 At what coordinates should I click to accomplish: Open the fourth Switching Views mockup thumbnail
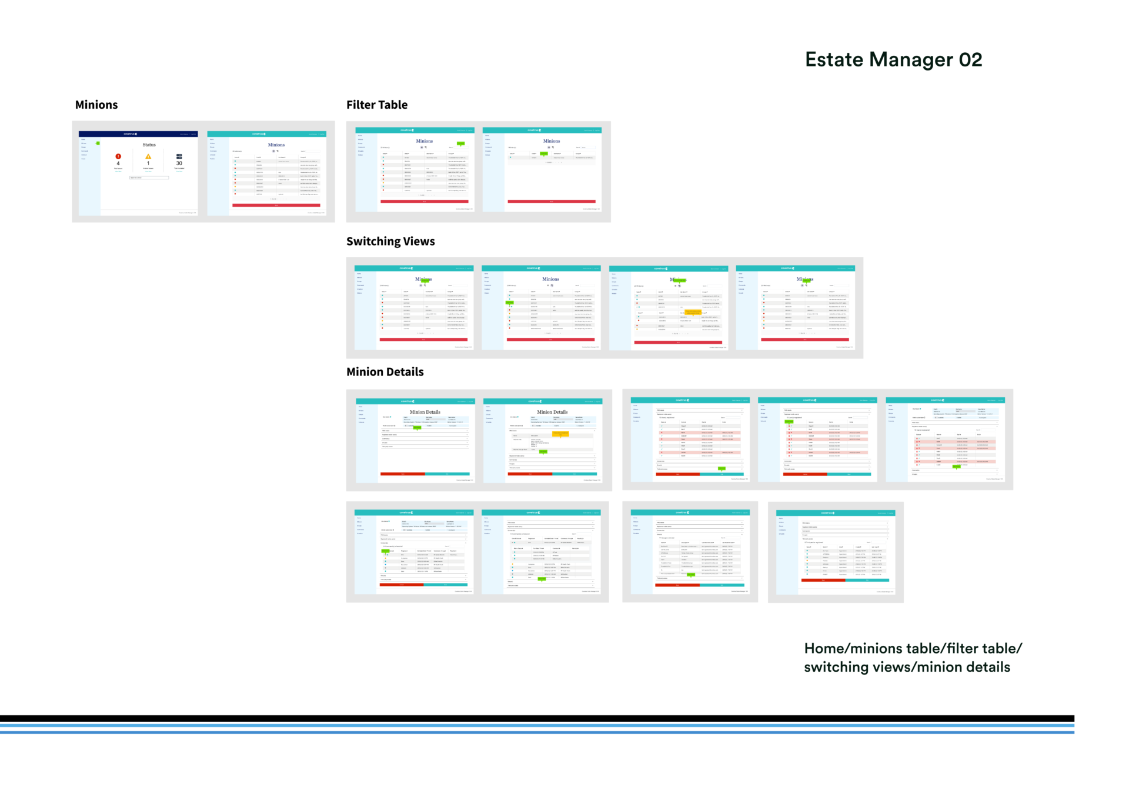click(796, 307)
